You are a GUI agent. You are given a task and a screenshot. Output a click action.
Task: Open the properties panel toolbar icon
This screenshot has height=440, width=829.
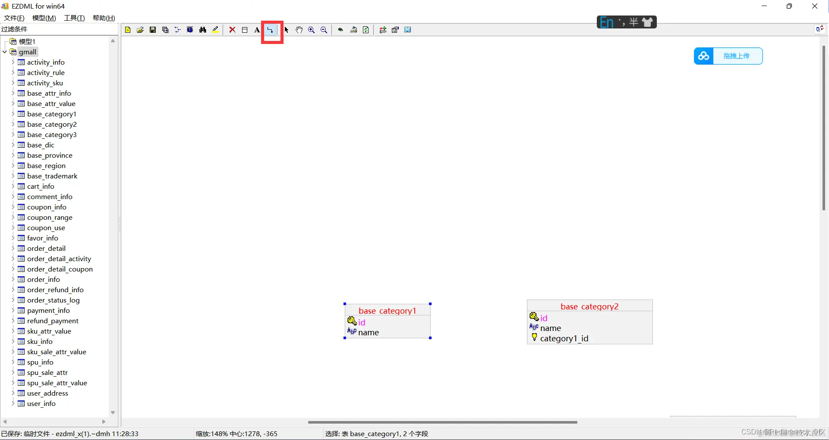pyautogui.click(x=395, y=30)
